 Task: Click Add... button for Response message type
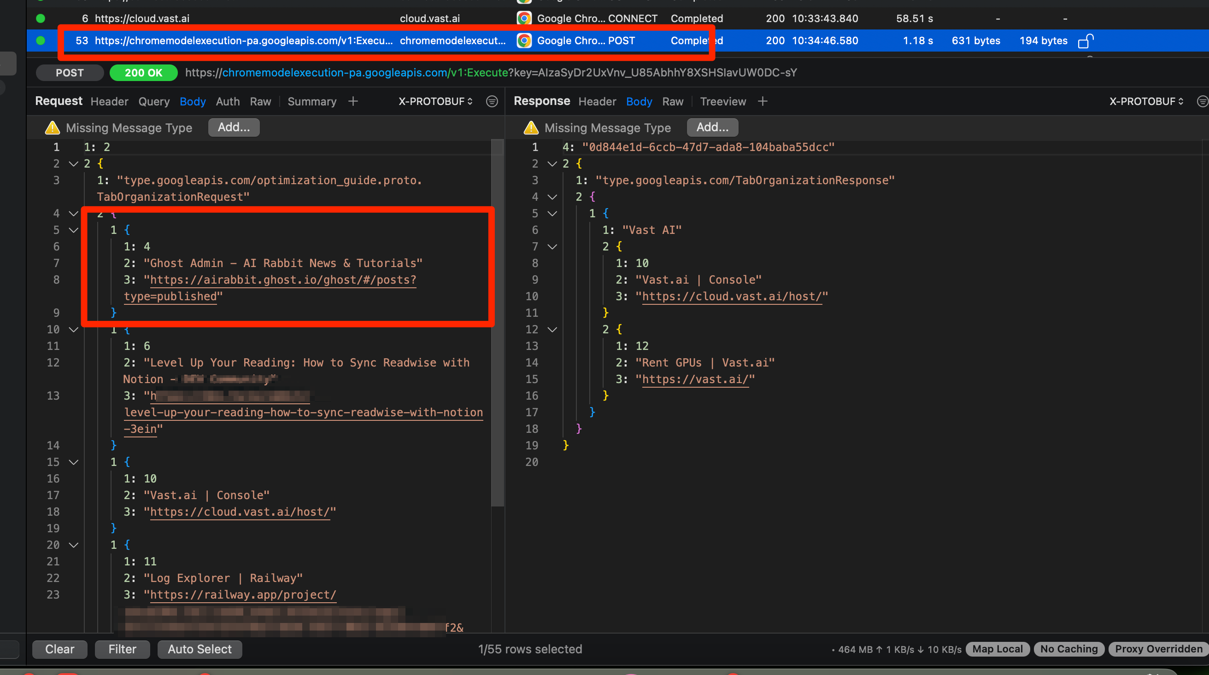(x=712, y=127)
